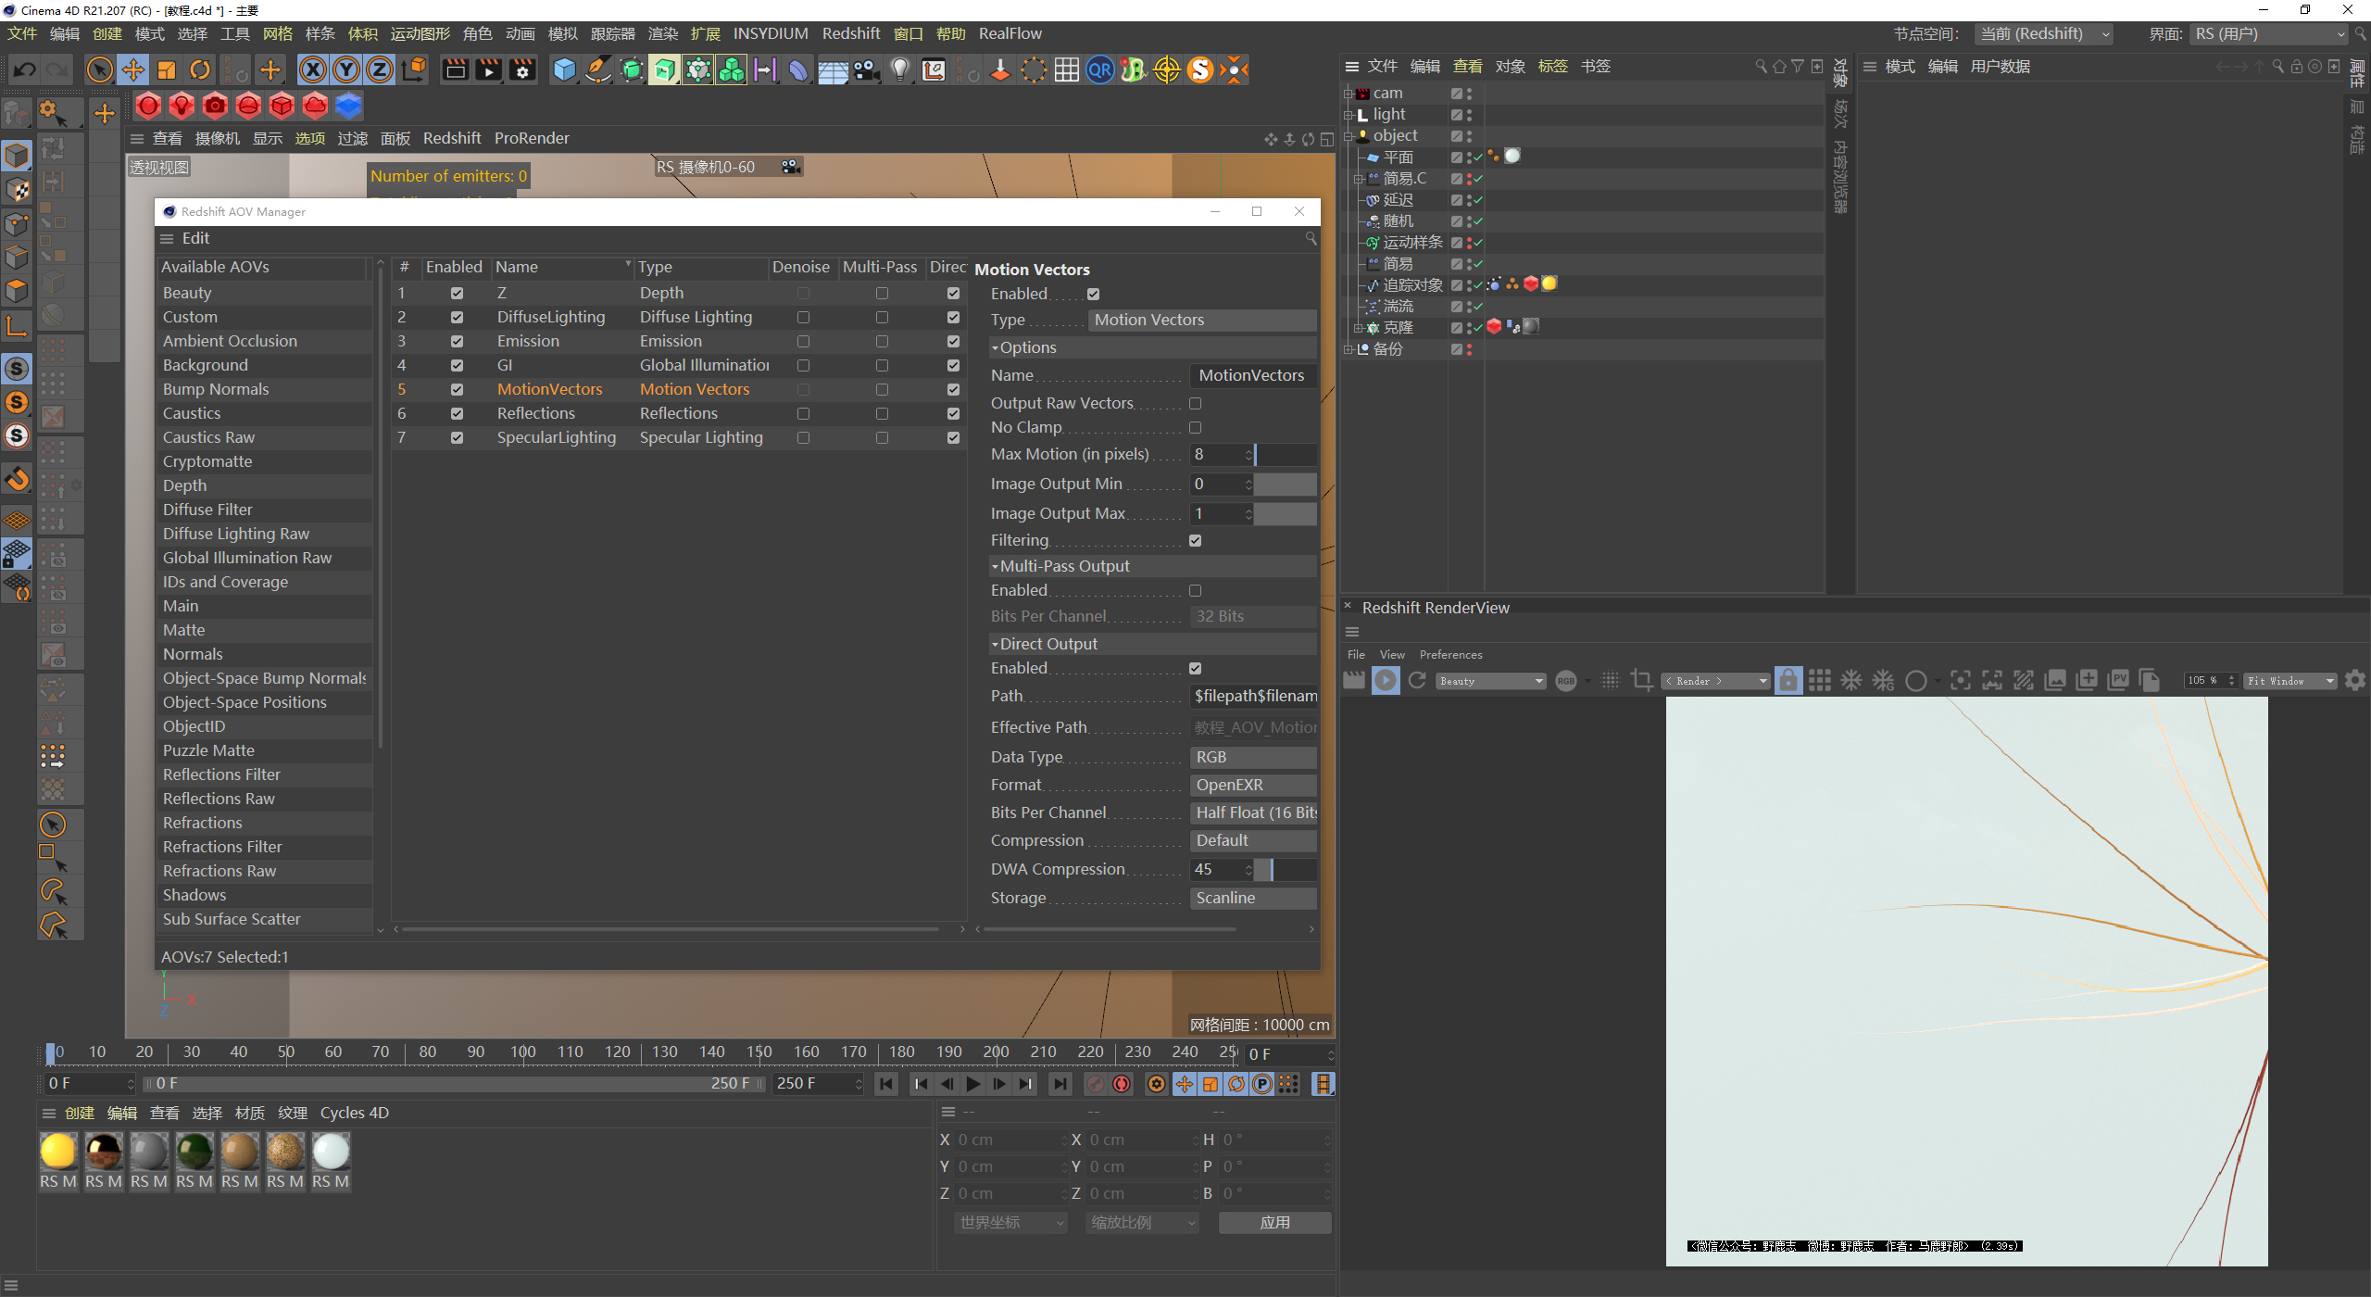Select the Move tool icon
Viewport: 2371px width, 1297px height.
coord(133,69)
